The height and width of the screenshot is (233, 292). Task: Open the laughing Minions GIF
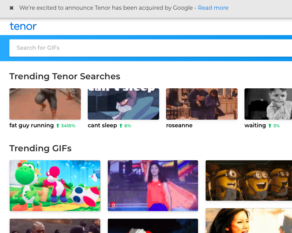pos(249,180)
